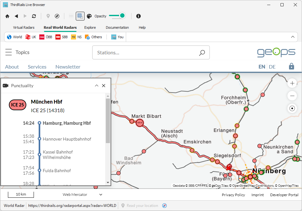Select the Kassel Bahnhof Wilhelmshöhe stop
This screenshot has width=302, height=211.
coord(58,155)
